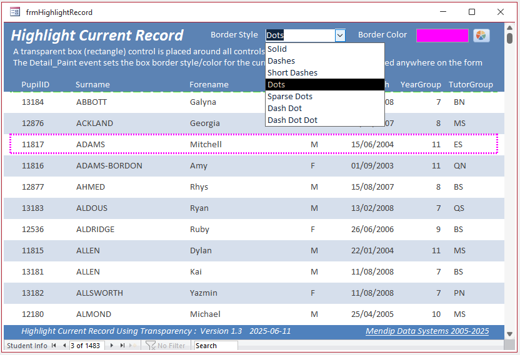The width and height of the screenshot is (520, 355).
Task: Go to previous record arrow
Action: tap(64, 346)
